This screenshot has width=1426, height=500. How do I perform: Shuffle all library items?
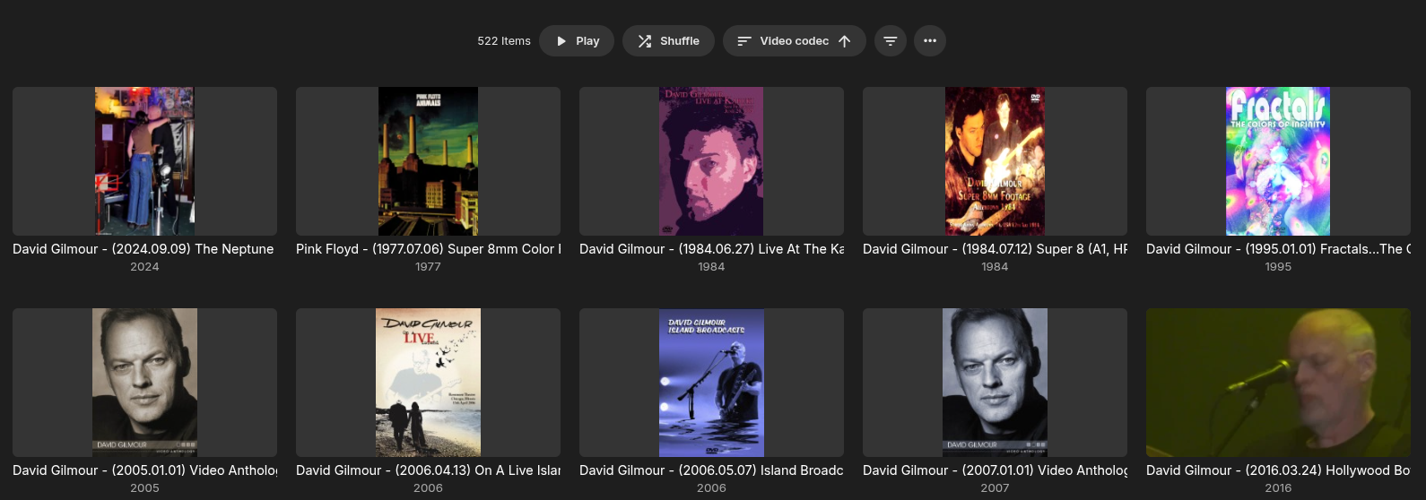(668, 41)
